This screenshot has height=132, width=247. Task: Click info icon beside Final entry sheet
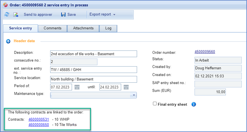pyautogui.click(x=193, y=104)
